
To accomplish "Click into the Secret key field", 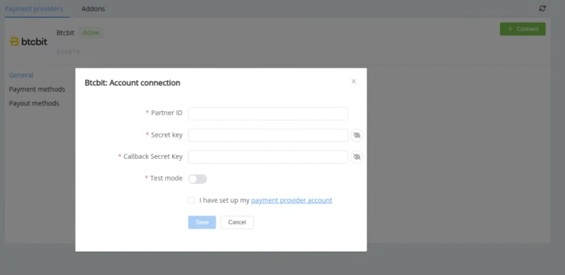I will pyautogui.click(x=268, y=135).
